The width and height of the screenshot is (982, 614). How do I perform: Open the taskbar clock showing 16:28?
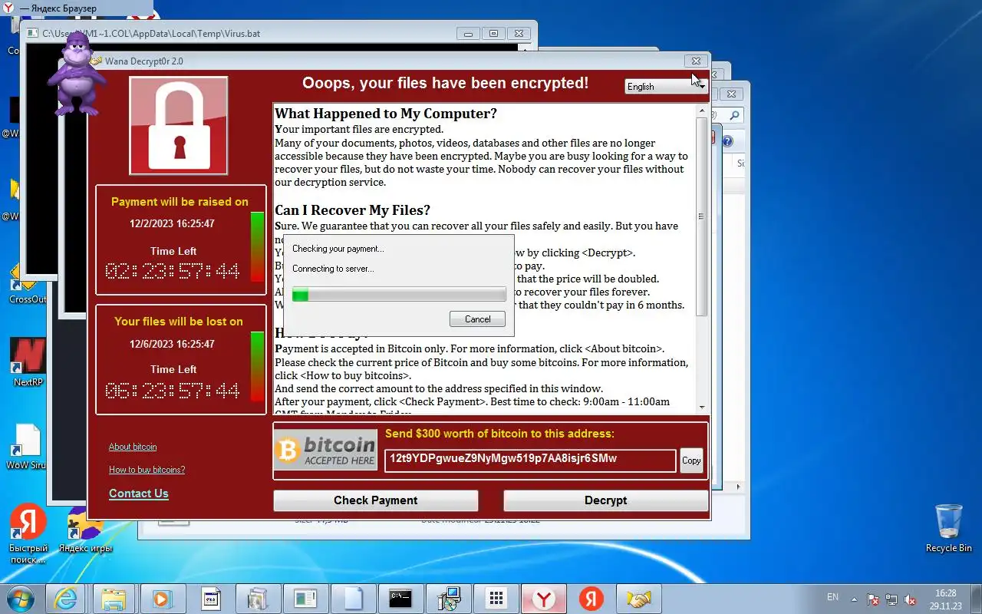pos(946,599)
